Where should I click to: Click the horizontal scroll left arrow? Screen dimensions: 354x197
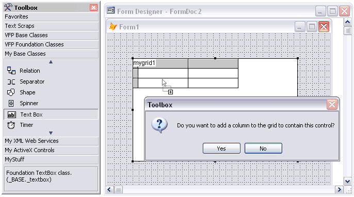109,190
